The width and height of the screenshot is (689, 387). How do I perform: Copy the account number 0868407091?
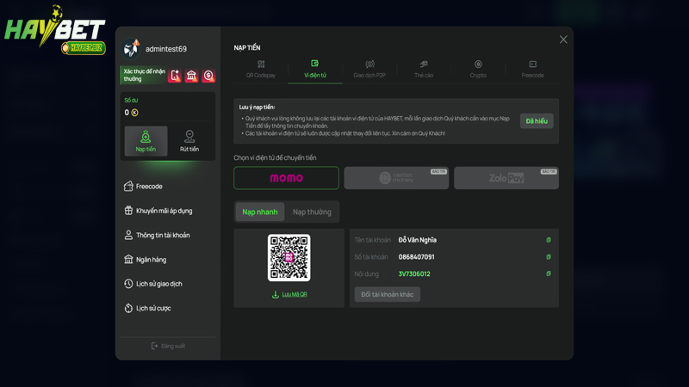coord(549,257)
